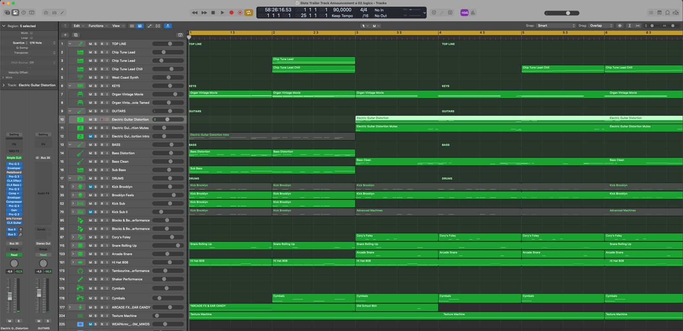The height and width of the screenshot is (331, 683).
Task: Click the Record button
Action: [x=231, y=13]
